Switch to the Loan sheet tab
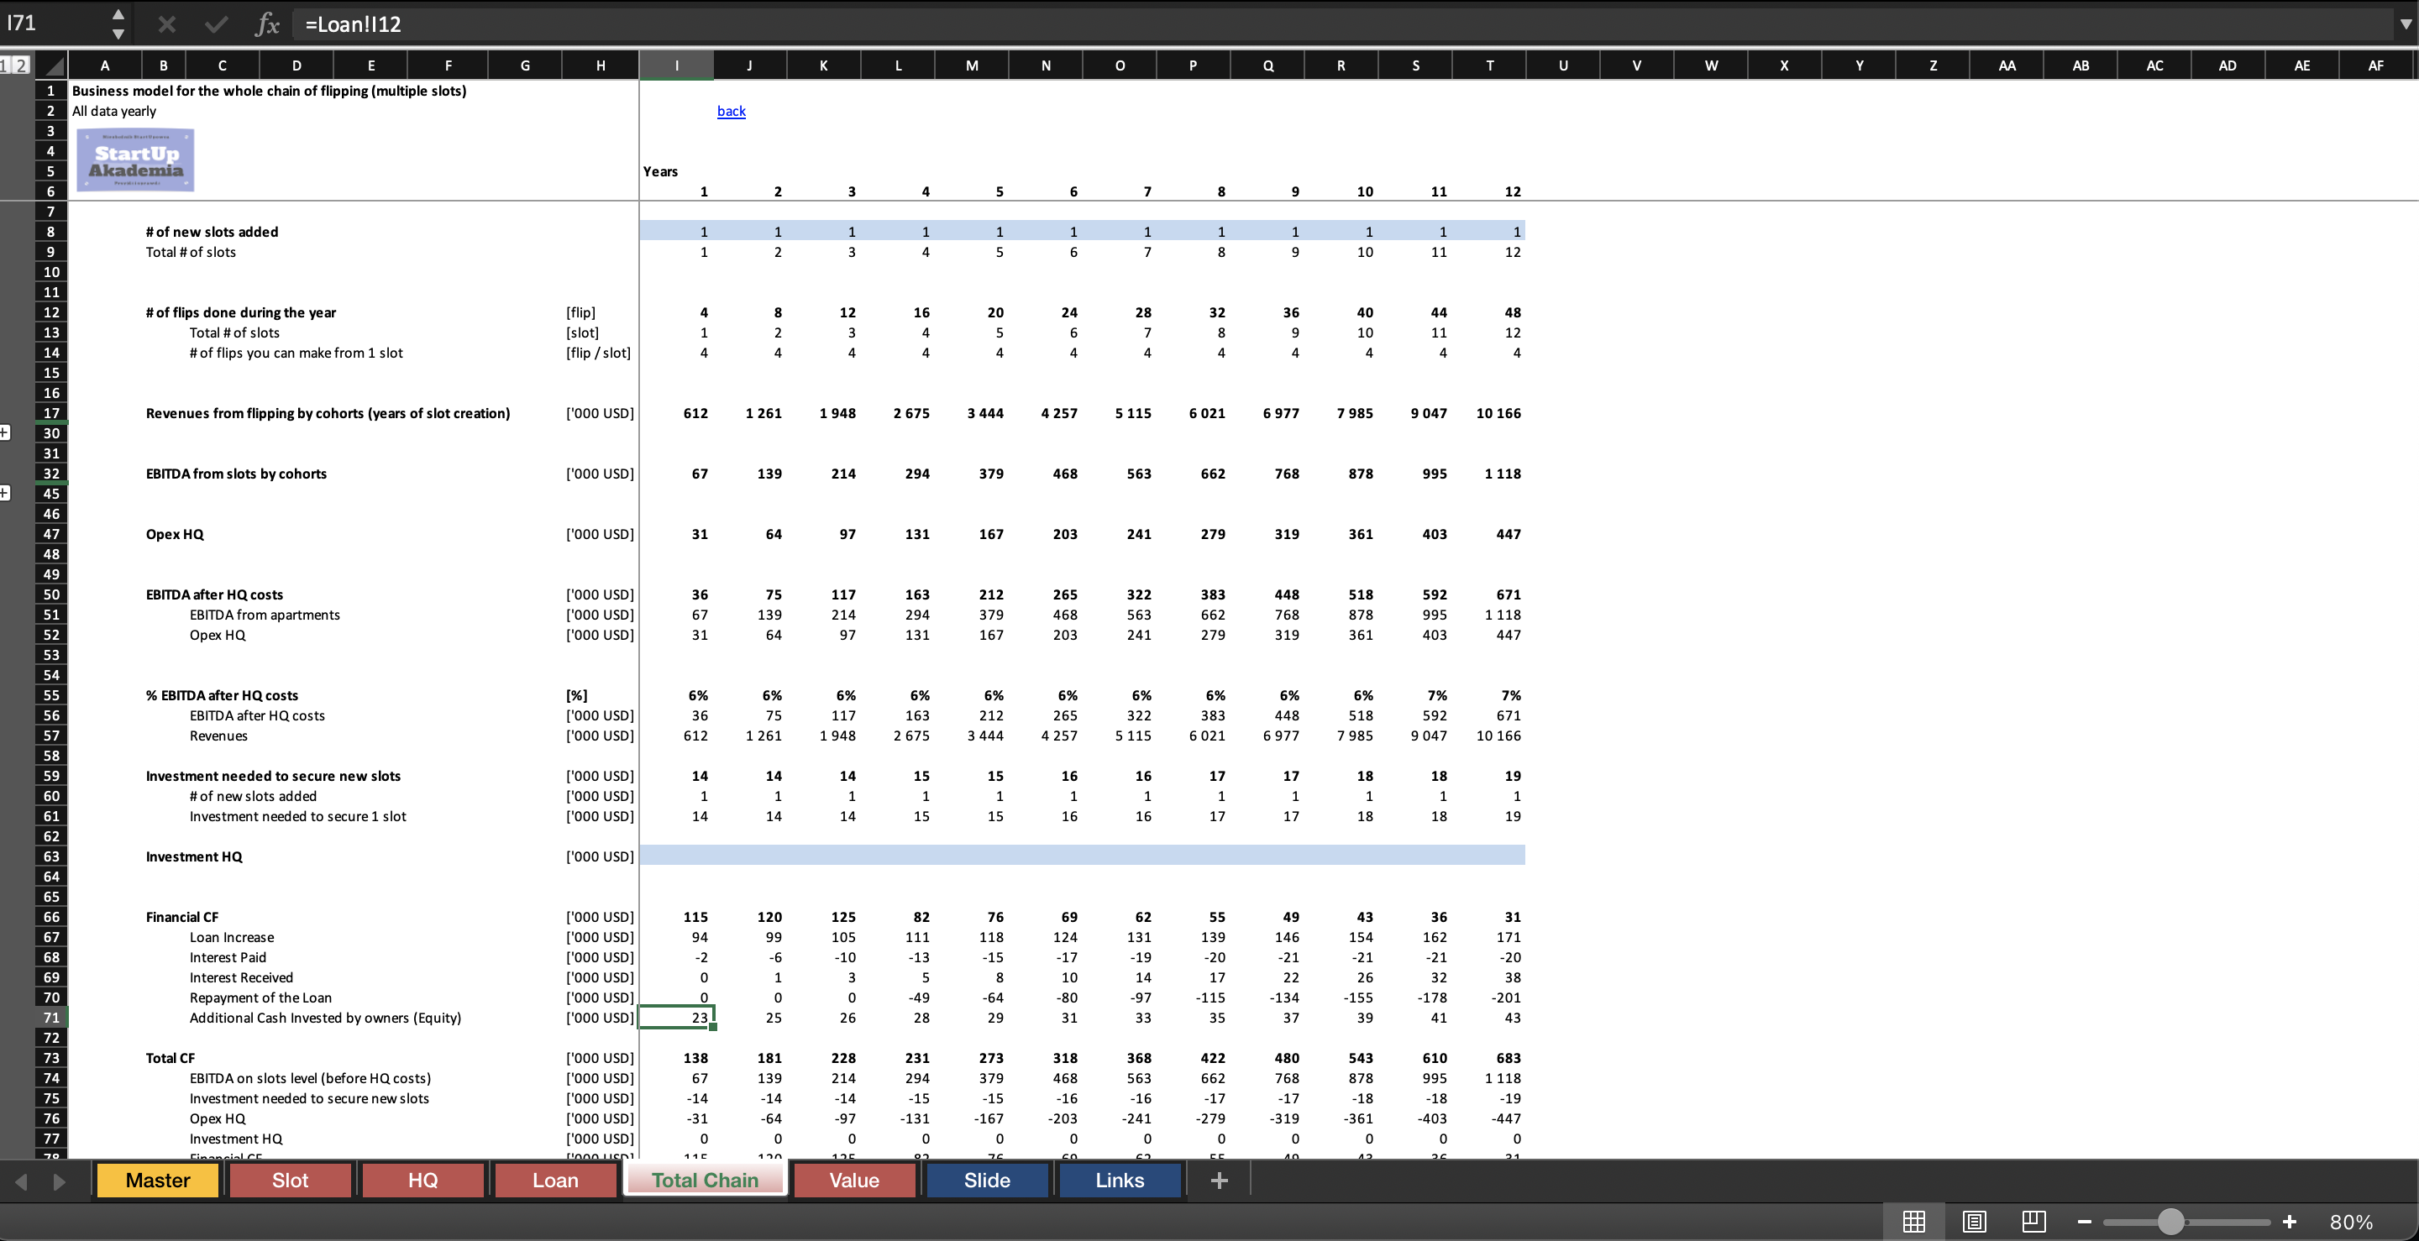This screenshot has height=1241, width=2419. click(555, 1180)
